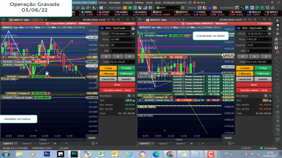Screen dimensions: 282x158
Task: Toggle lock icon in WINFUT order panel
Action: (133, 28)
